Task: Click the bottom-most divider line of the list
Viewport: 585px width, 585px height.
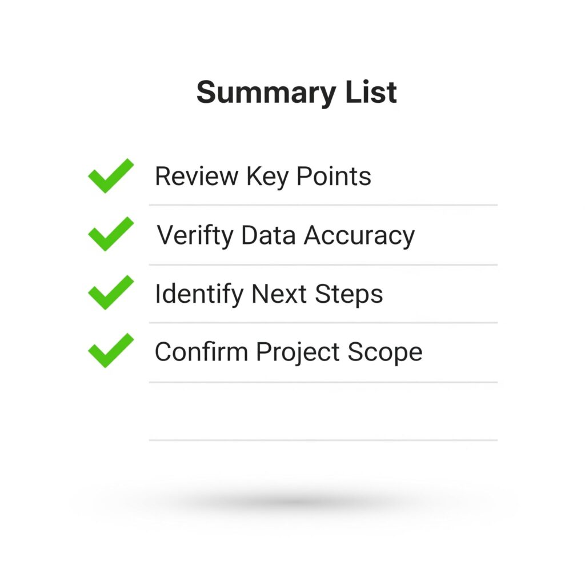Action: pyautogui.click(x=323, y=440)
